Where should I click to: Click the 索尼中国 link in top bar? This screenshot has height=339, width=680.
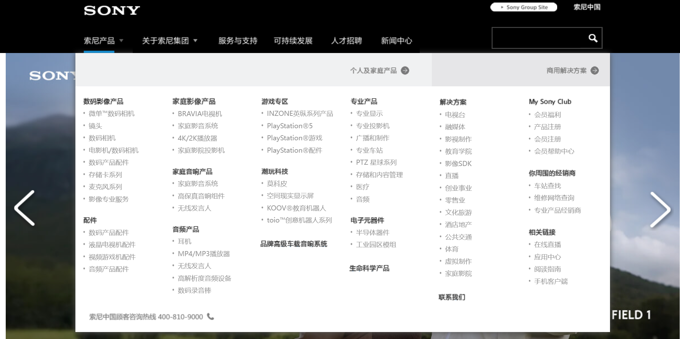click(587, 7)
